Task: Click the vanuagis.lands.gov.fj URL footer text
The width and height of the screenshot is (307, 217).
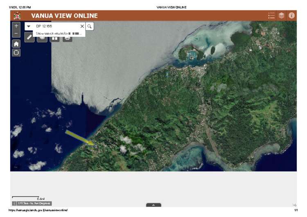Action: [x=38, y=210]
